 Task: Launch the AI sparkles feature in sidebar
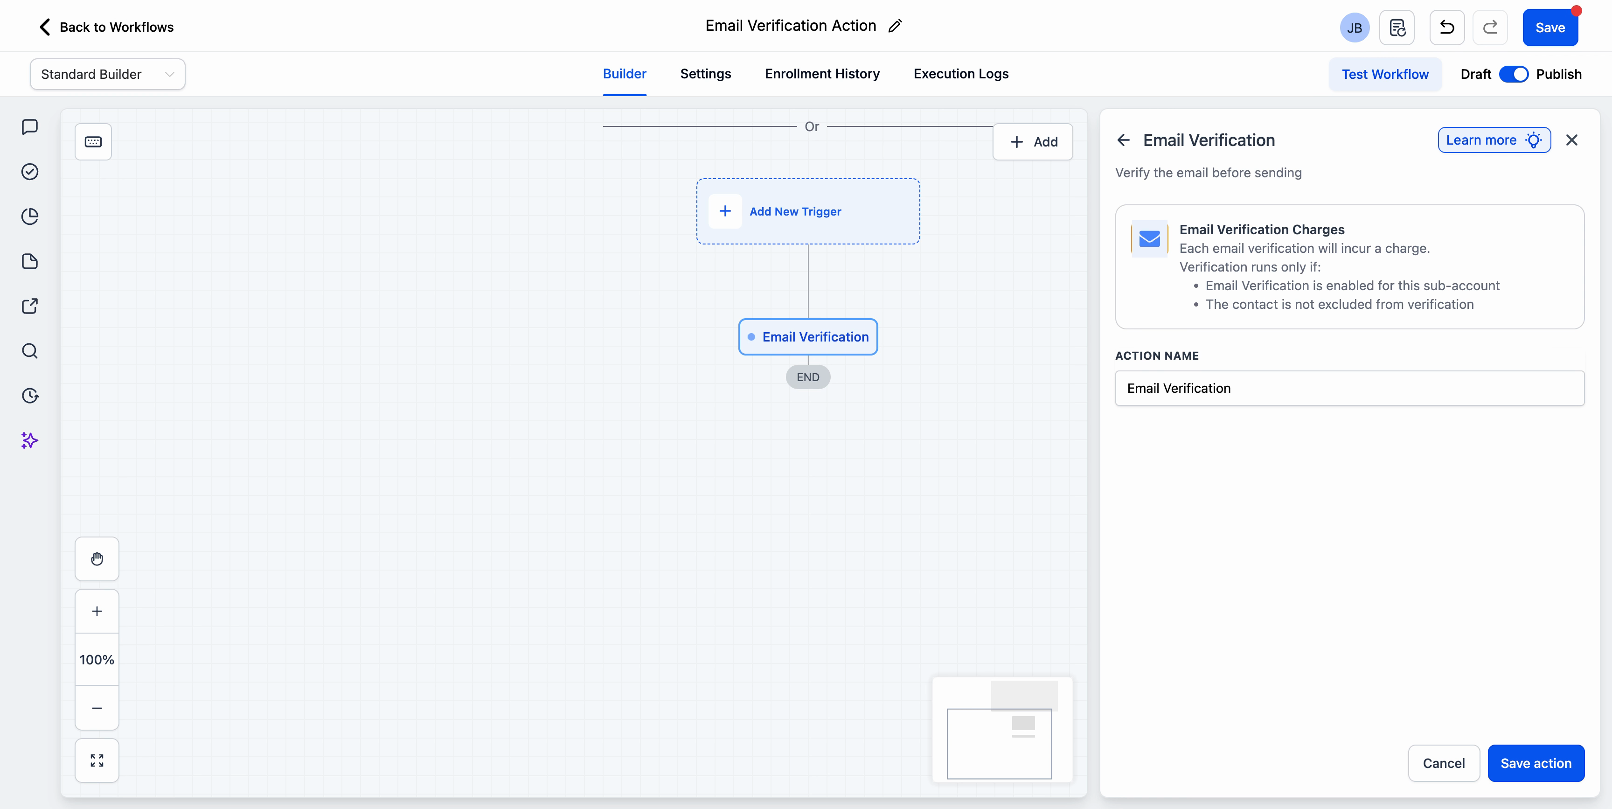[x=29, y=441]
